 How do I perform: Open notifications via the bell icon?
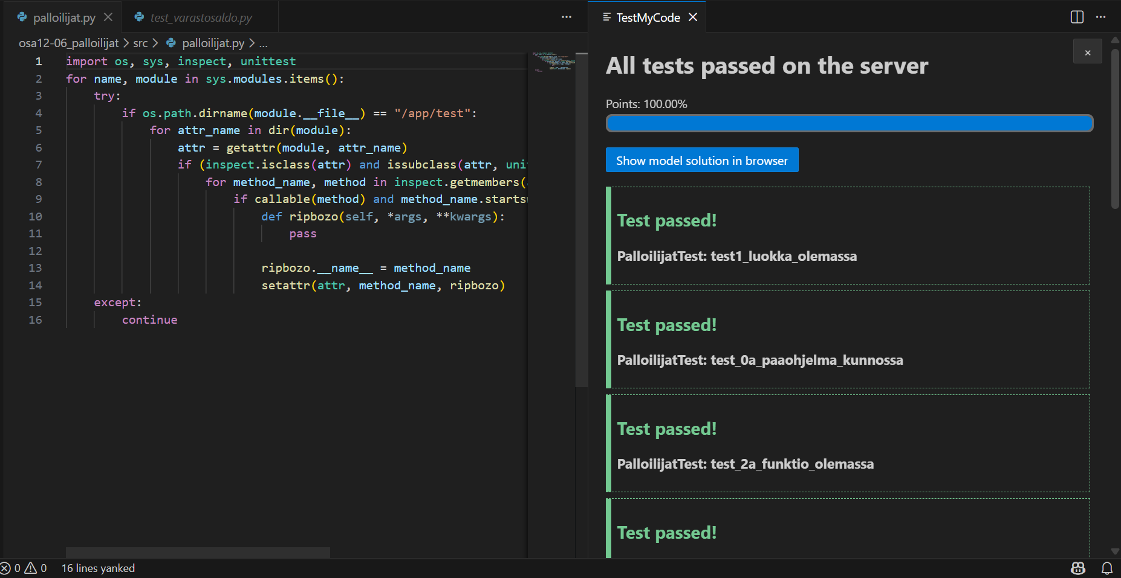(x=1107, y=568)
